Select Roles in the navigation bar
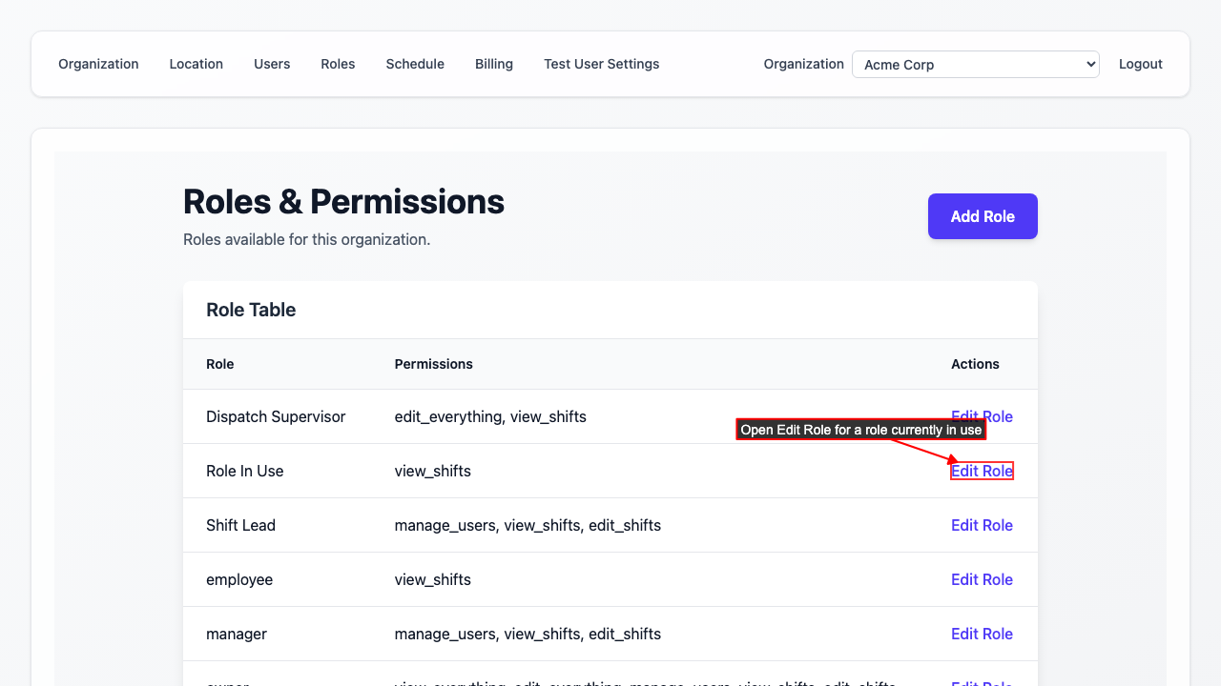Viewport: 1221px width, 686px height. click(x=338, y=64)
